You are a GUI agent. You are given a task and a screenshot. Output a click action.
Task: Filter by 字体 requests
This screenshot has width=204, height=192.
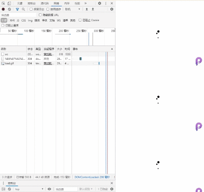[45, 20]
